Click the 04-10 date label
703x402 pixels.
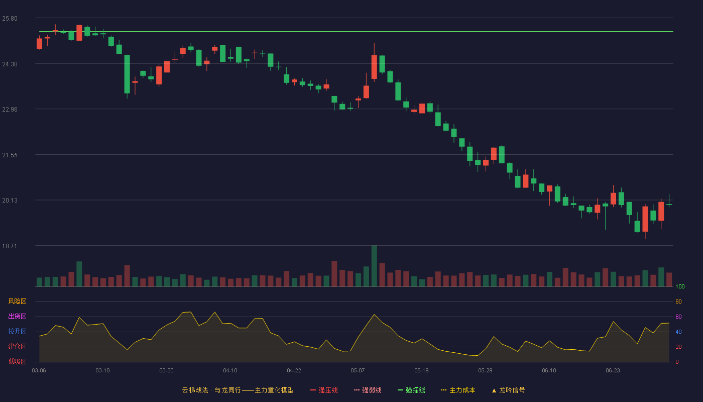[230, 370]
